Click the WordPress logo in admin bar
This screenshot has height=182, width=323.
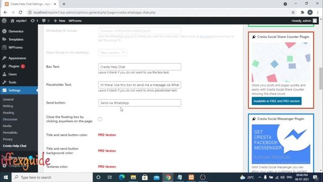(x=4, y=21)
